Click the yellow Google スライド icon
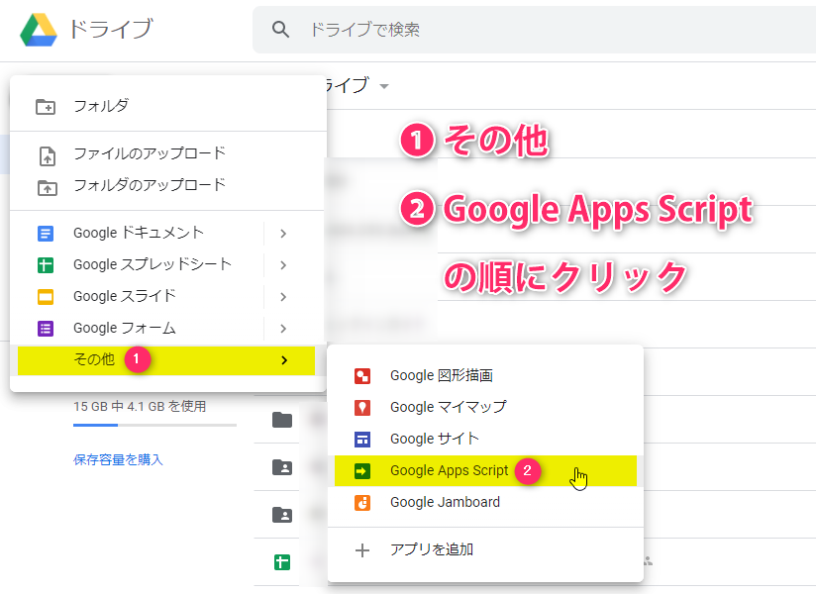Viewport: 816px width, 594px height. 46,297
